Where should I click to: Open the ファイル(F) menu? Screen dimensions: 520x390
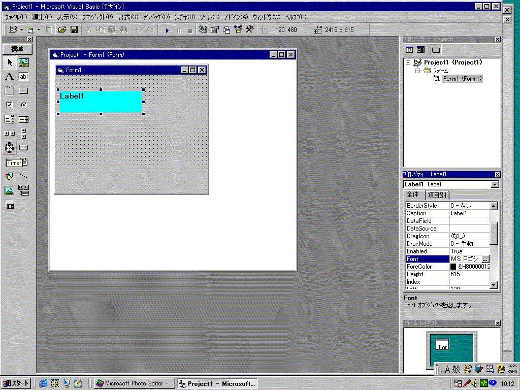(16, 17)
